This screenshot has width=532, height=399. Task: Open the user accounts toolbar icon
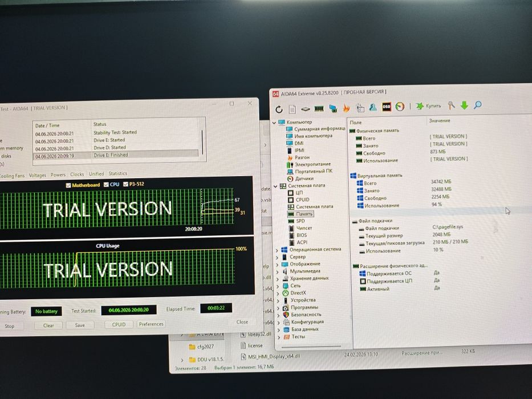373,107
